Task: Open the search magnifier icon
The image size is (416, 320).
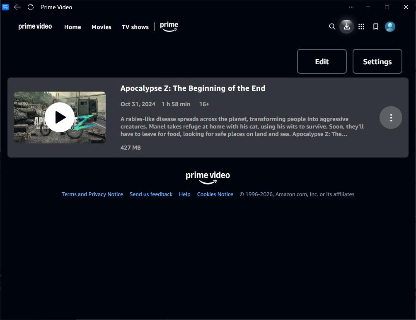Action: [x=332, y=27]
